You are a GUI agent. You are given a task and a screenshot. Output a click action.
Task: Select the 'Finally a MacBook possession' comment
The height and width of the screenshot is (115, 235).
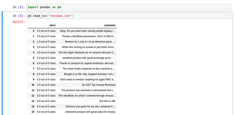click(89, 36)
